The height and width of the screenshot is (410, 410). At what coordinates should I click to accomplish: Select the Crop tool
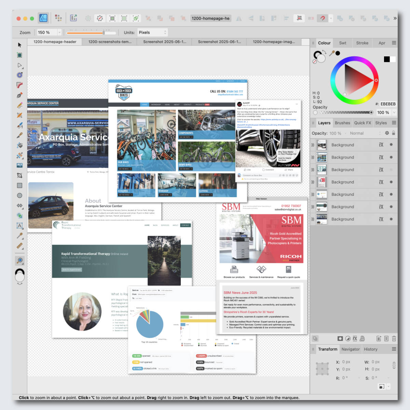click(x=19, y=175)
